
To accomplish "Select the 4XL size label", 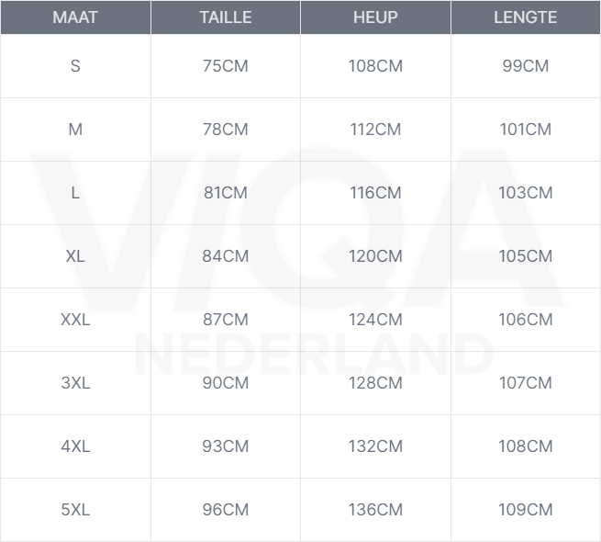I will (x=75, y=446).
